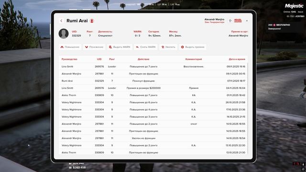
Task: Click Повышение до 4 ранга action cell
Action: (143, 109)
